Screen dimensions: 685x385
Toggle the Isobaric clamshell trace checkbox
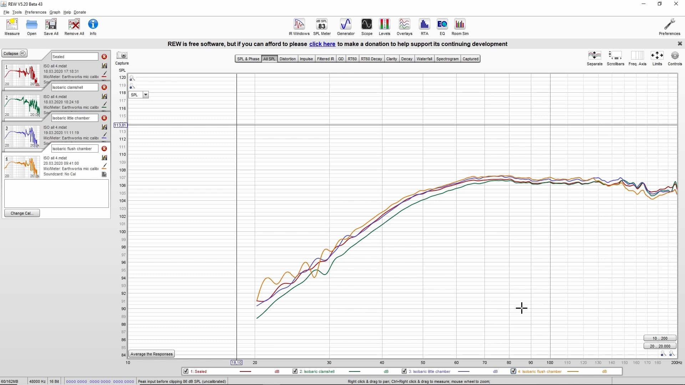click(x=295, y=371)
